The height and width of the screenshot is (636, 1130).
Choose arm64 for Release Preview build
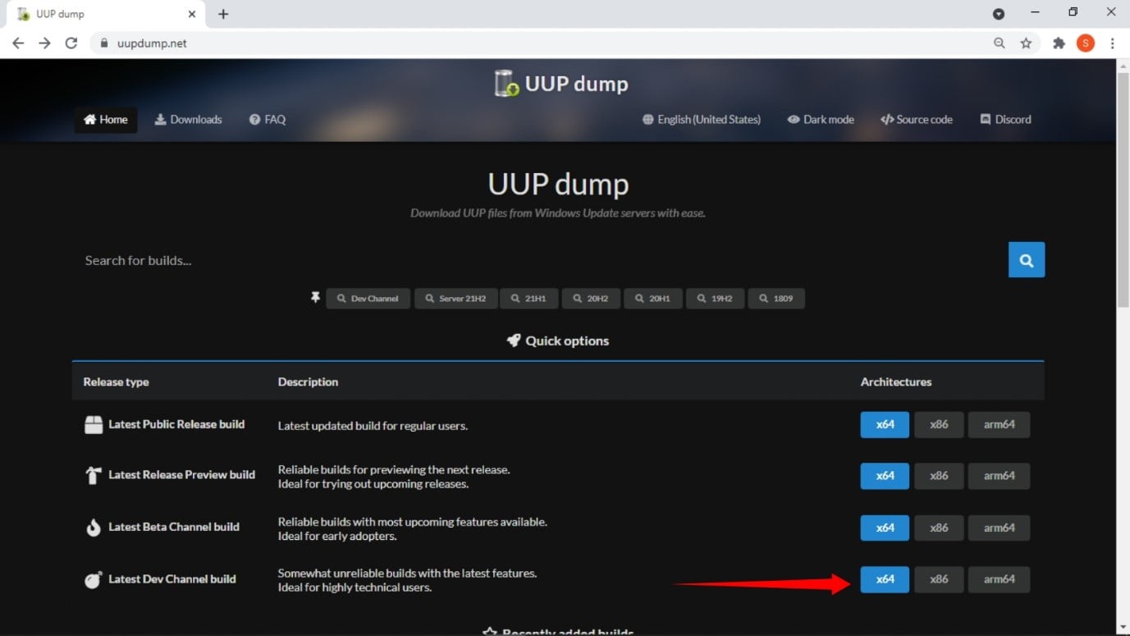(x=999, y=476)
